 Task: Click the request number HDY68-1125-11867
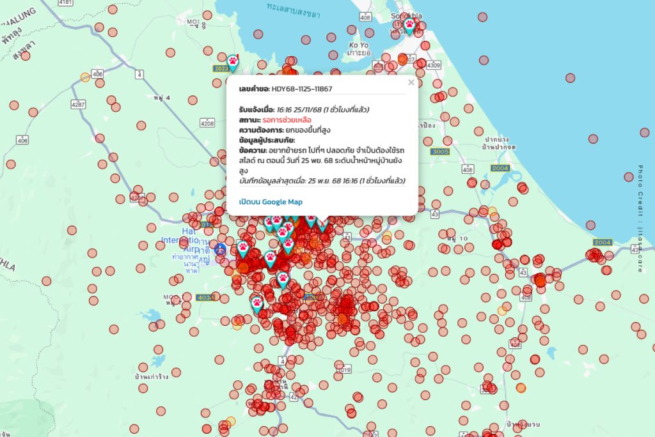(x=301, y=89)
